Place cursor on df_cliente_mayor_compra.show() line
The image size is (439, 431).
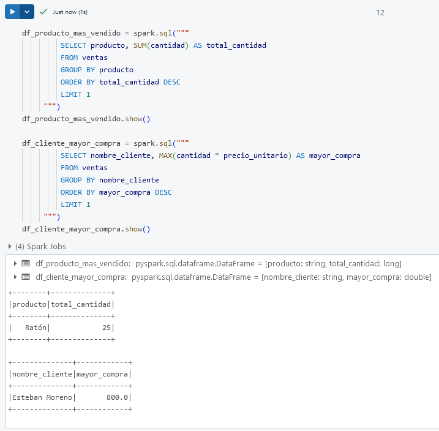(x=86, y=229)
